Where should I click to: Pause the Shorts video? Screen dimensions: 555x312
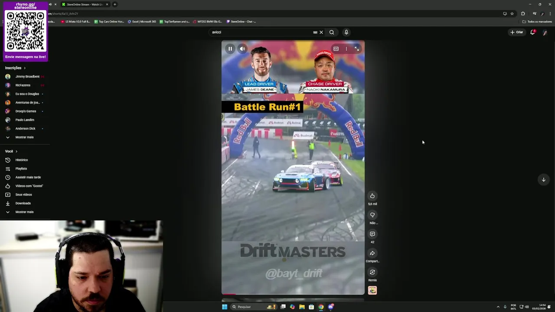[x=230, y=49]
